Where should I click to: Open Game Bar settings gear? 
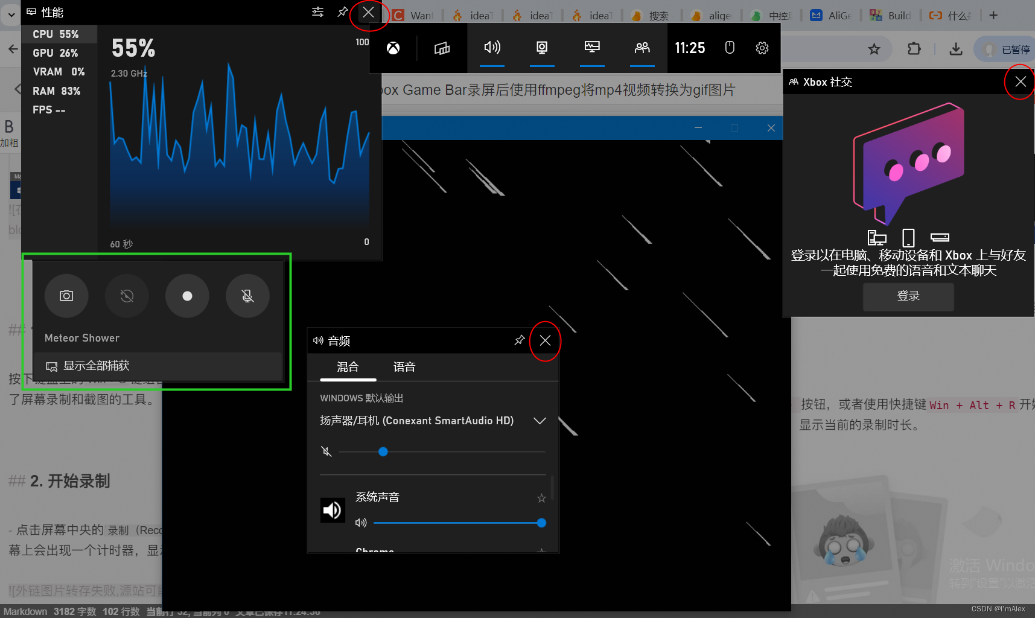(x=762, y=48)
